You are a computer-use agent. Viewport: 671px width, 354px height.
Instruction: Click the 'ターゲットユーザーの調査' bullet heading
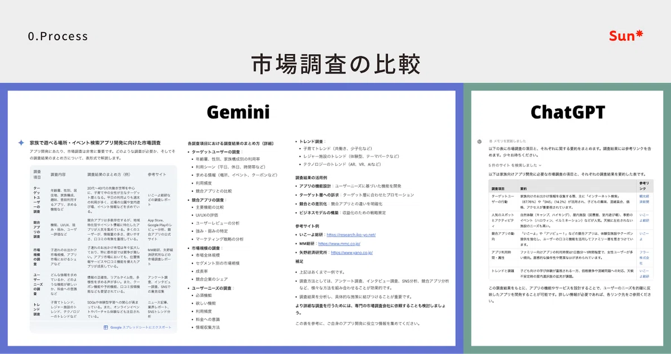pos(215,151)
